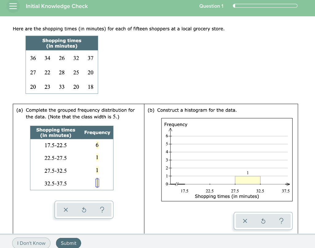The width and height of the screenshot is (315, 248).
Task: Clear the histogram answer with the X icon
Action: coord(245,221)
